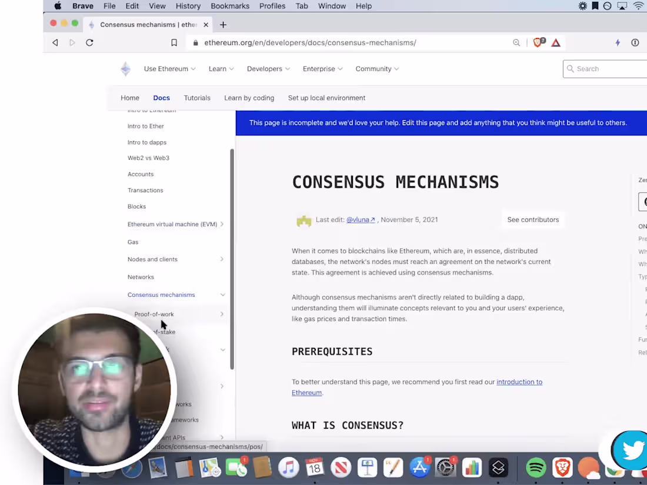Open Brave Rewards triangle icon
The width and height of the screenshot is (647, 485).
click(556, 42)
